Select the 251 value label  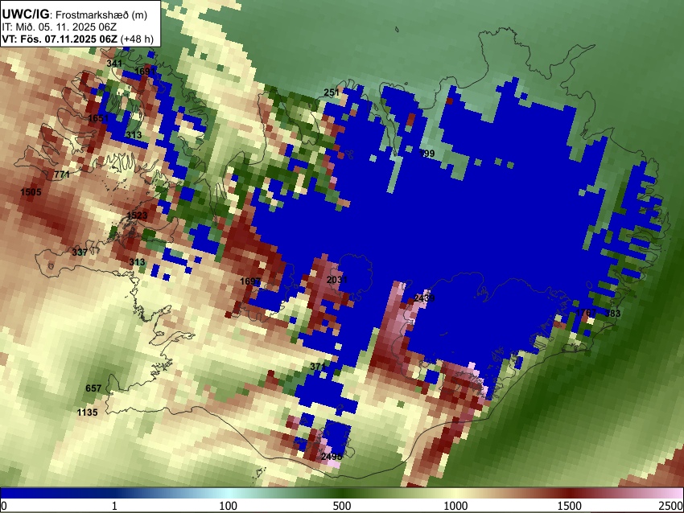point(332,92)
